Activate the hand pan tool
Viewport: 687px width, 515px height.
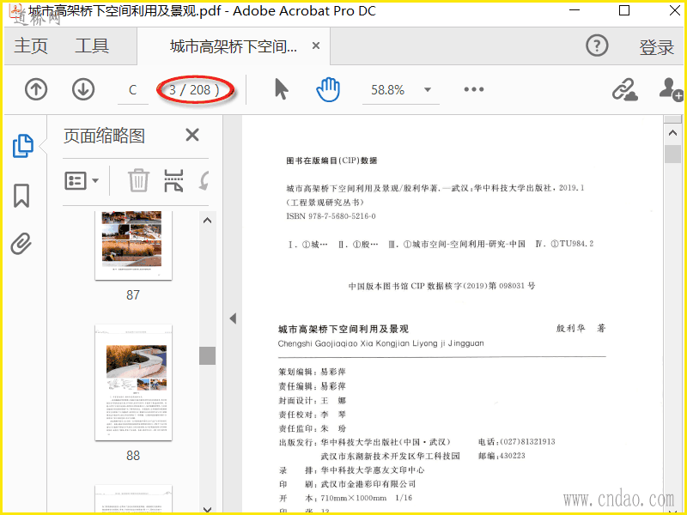(328, 89)
